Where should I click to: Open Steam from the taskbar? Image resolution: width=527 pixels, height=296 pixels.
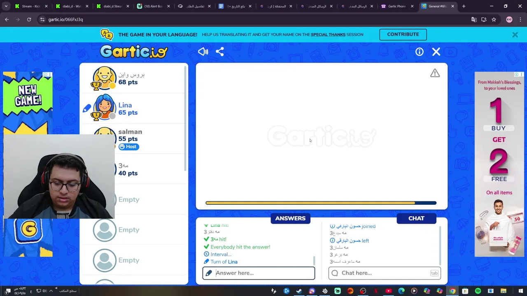pyautogui.click(x=299, y=291)
